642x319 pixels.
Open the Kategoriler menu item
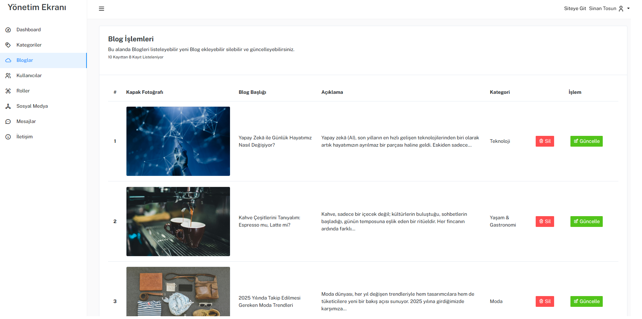click(x=29, y=45)
